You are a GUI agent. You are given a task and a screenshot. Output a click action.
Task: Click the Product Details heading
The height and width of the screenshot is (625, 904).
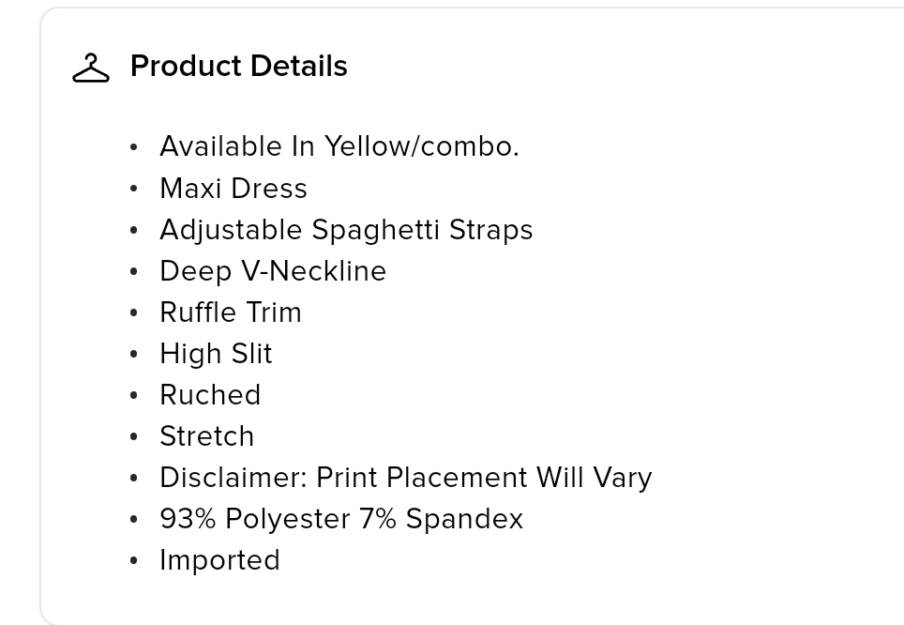(239, 66)
